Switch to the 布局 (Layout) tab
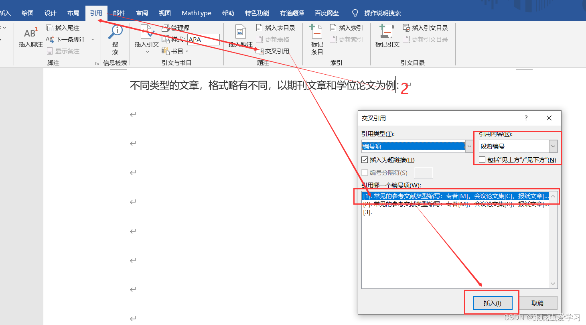Screen dimensions: 586x325 [x=73, y=13]
